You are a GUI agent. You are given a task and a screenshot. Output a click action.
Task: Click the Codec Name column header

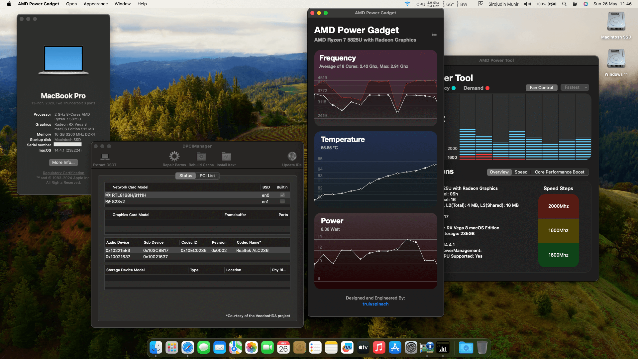[x=263, y=242]
